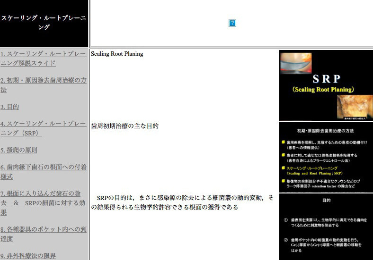373x260 pixels.
Task: Open the 5. 掻爬の原則 link
Action: (x=19, y=151)
